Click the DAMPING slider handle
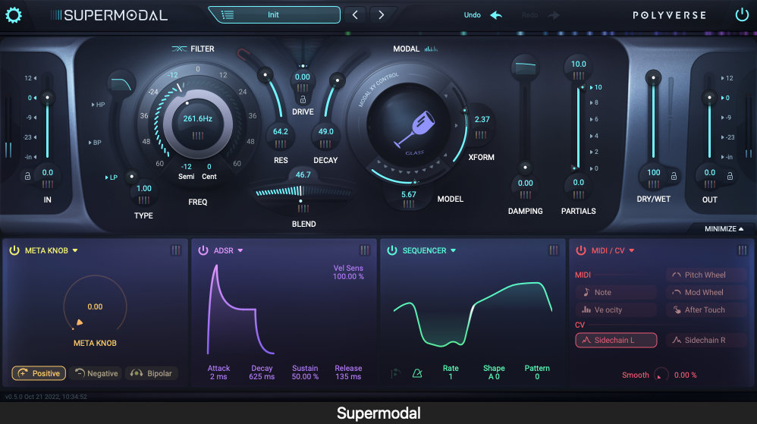The height and width of the screenshot is (424, 757). (525, 167)
